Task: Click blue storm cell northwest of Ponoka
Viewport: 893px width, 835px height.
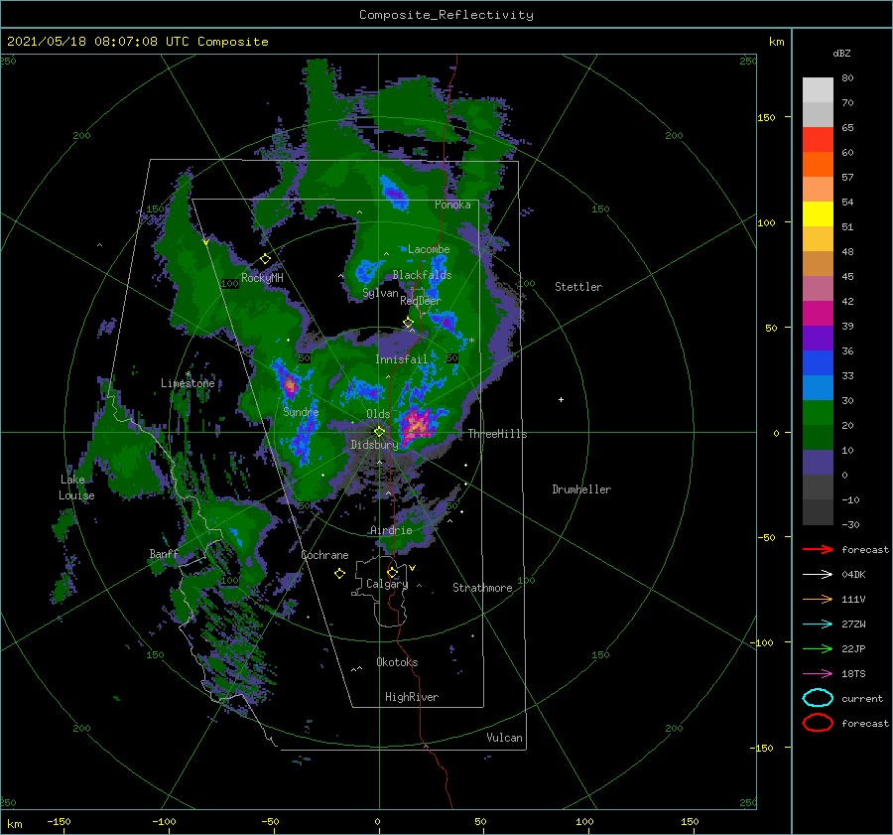Action: (x=395, y=192)
